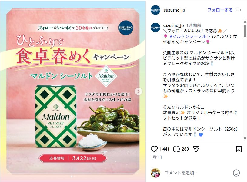Share post using paper plane icon
The image size is (247, 182).
click(196, 149)
